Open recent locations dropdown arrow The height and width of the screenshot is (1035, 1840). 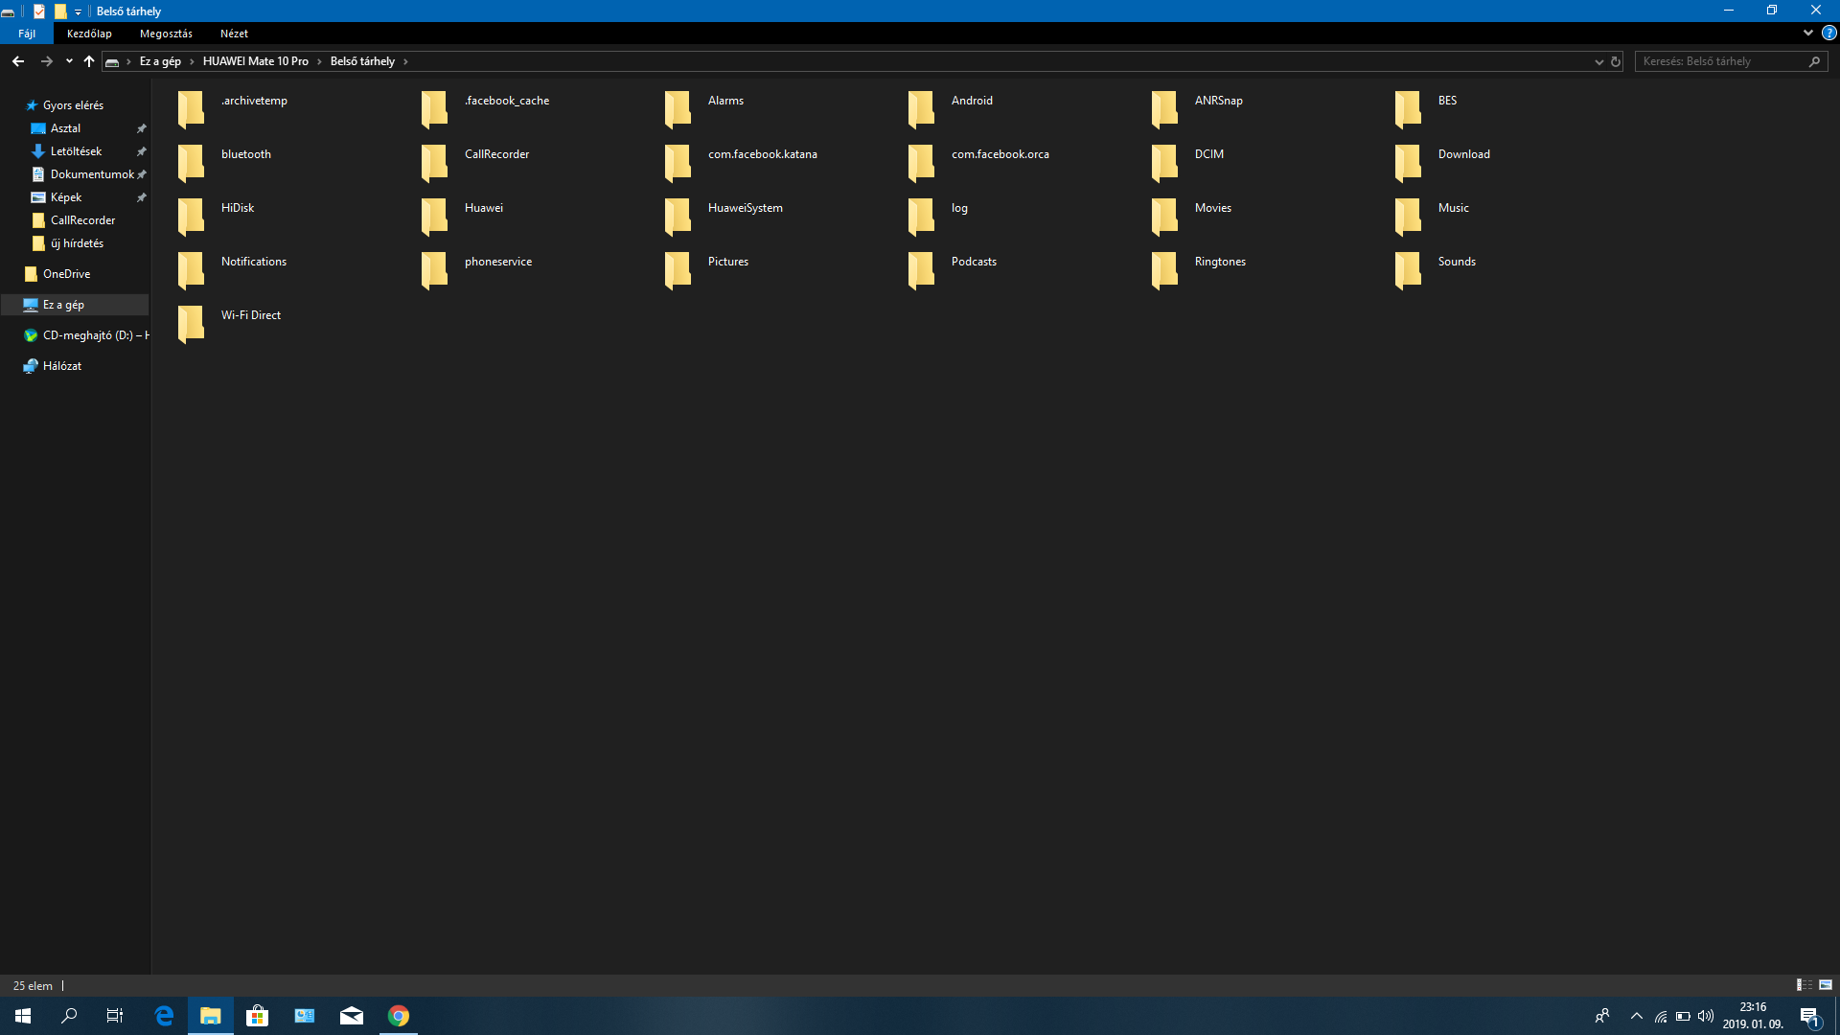point(69,61)
